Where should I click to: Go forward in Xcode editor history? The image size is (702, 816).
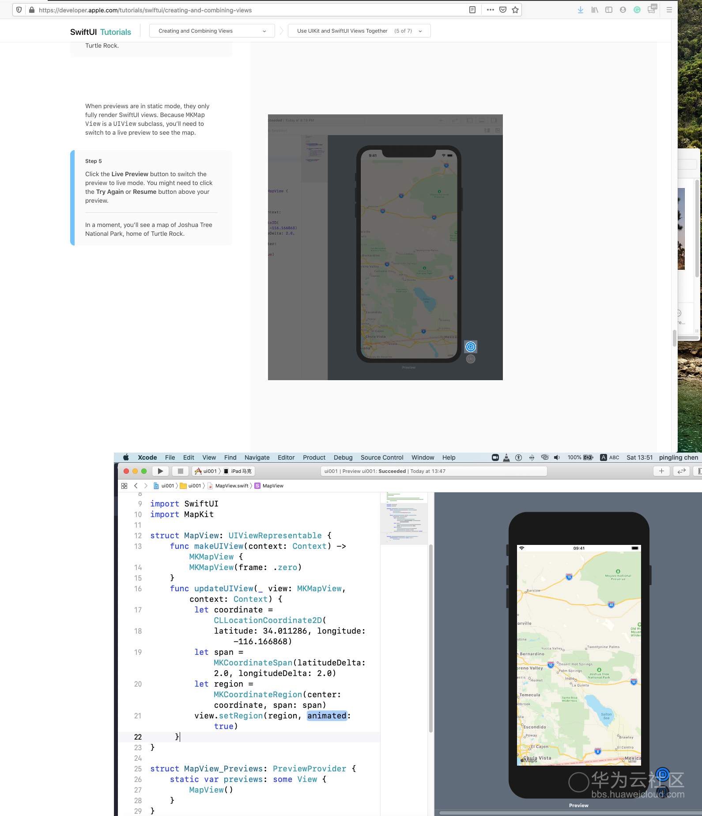pyautogui.click(x=146, y=486)
